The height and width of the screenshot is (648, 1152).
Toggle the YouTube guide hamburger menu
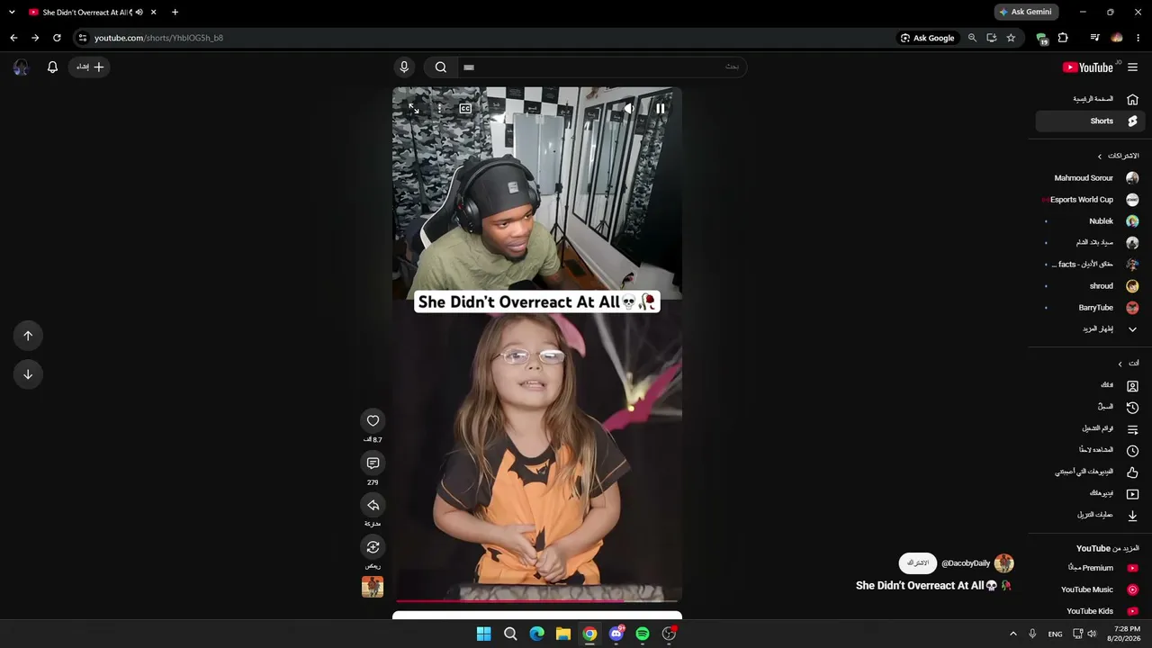[1132, 67]
